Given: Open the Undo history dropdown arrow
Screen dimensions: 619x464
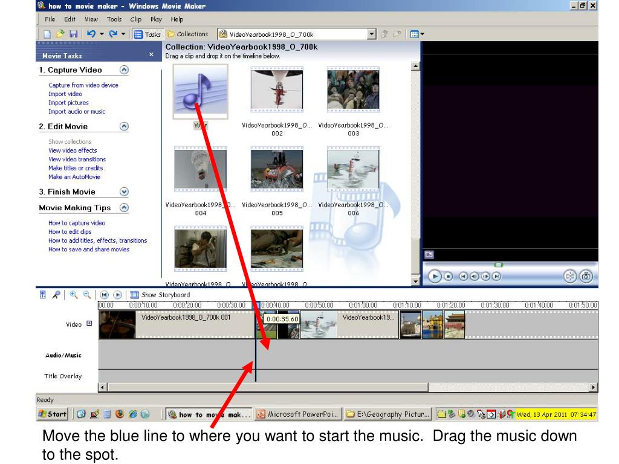Looking at the screenshot, I should (102, 34).
